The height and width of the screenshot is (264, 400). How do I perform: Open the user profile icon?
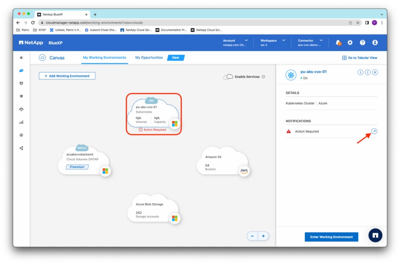click(x=375, y=43)
